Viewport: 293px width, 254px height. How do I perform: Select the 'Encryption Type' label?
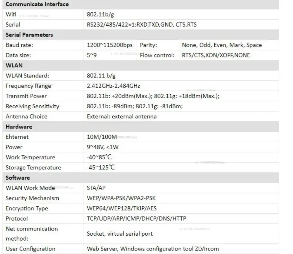27,208
